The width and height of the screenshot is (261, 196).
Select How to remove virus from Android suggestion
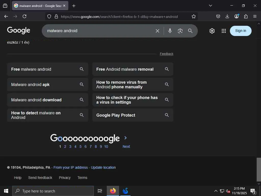point(133,84)
